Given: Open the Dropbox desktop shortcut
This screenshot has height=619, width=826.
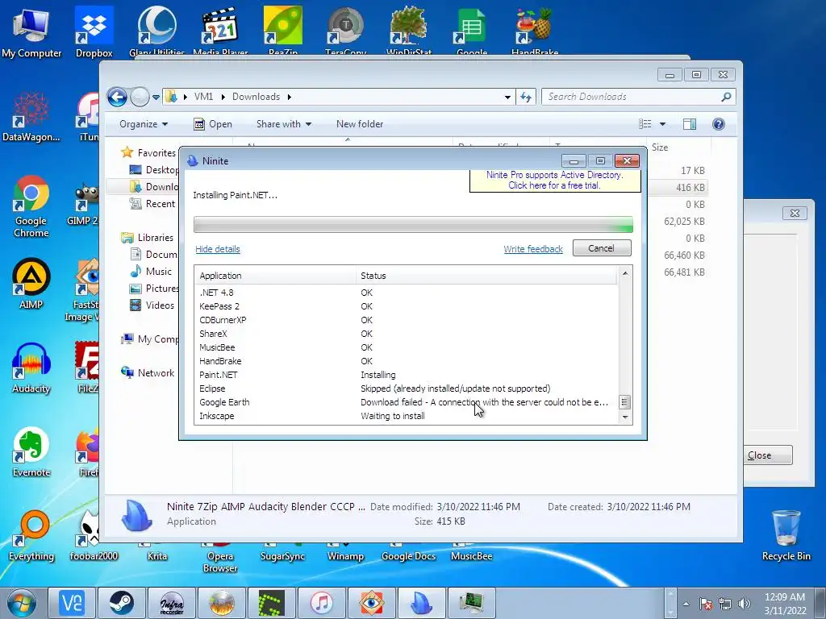Looking at the screenshot, I should (x=94, y=32).
